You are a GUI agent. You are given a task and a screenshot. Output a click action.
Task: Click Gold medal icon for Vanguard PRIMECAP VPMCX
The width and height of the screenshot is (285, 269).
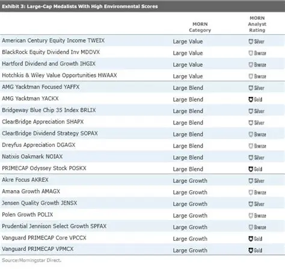click(x=251, y=250)
